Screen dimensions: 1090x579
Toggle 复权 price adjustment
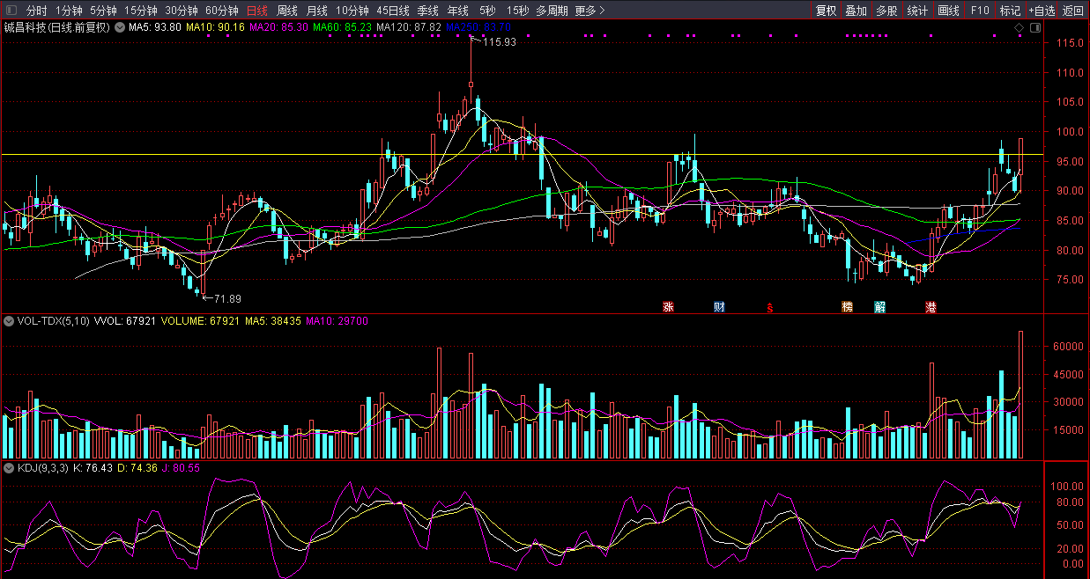point(826,11)
